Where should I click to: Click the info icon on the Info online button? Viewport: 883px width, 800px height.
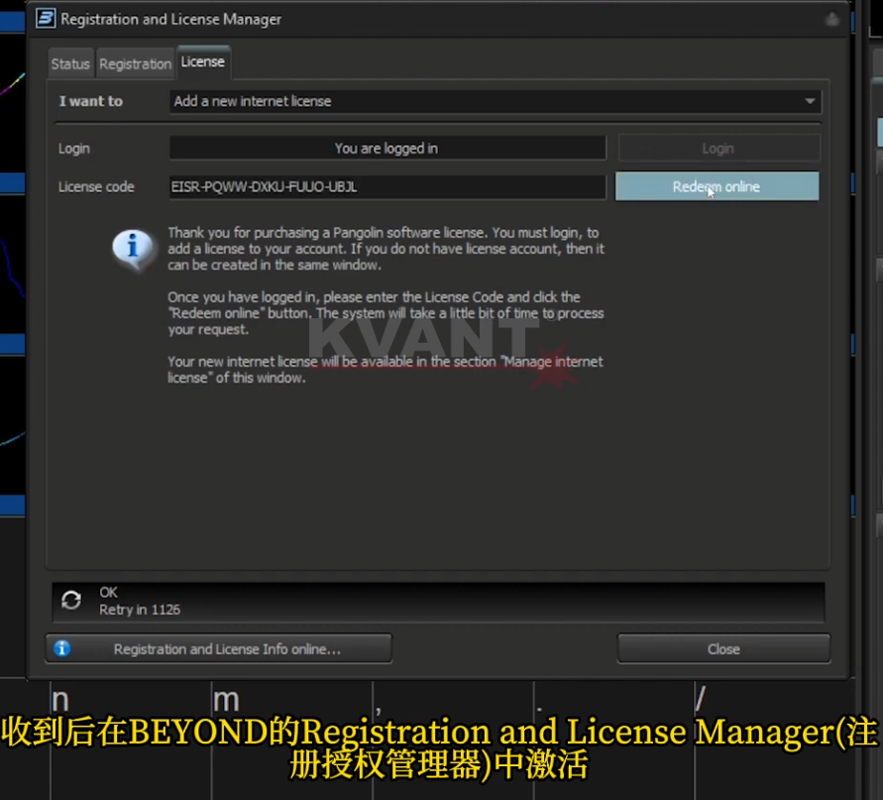click(62, 648)
